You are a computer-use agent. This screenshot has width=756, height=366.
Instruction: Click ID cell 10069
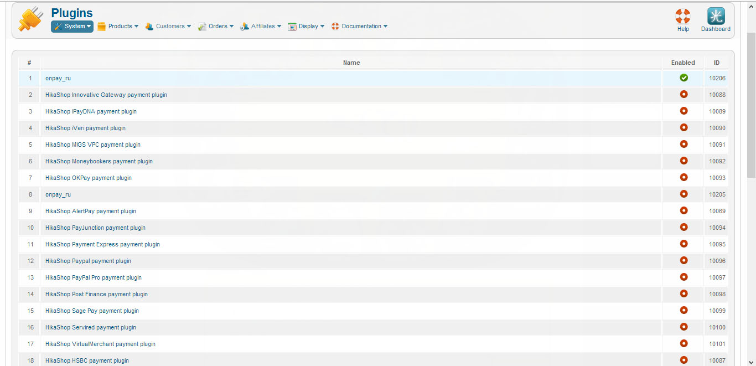tap(717, 211)
